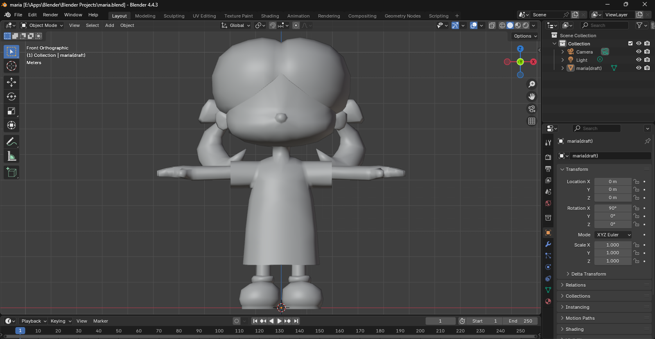Open the timeline Marker menu
Screen dimensions: 655x339
coord(101,321)
